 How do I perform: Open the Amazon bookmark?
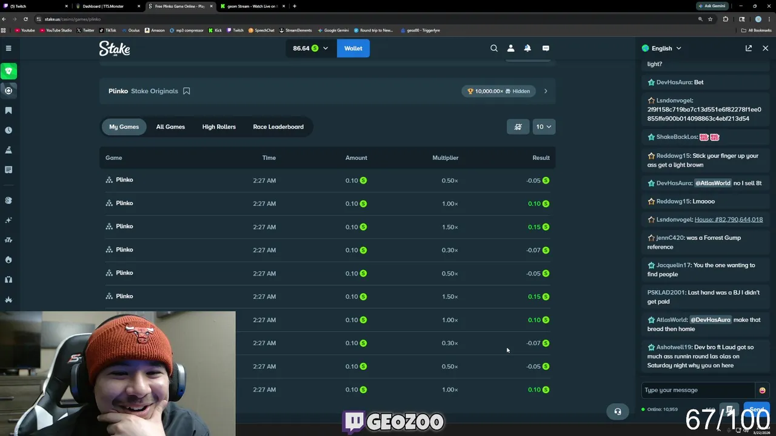click(x=155, y=30)
